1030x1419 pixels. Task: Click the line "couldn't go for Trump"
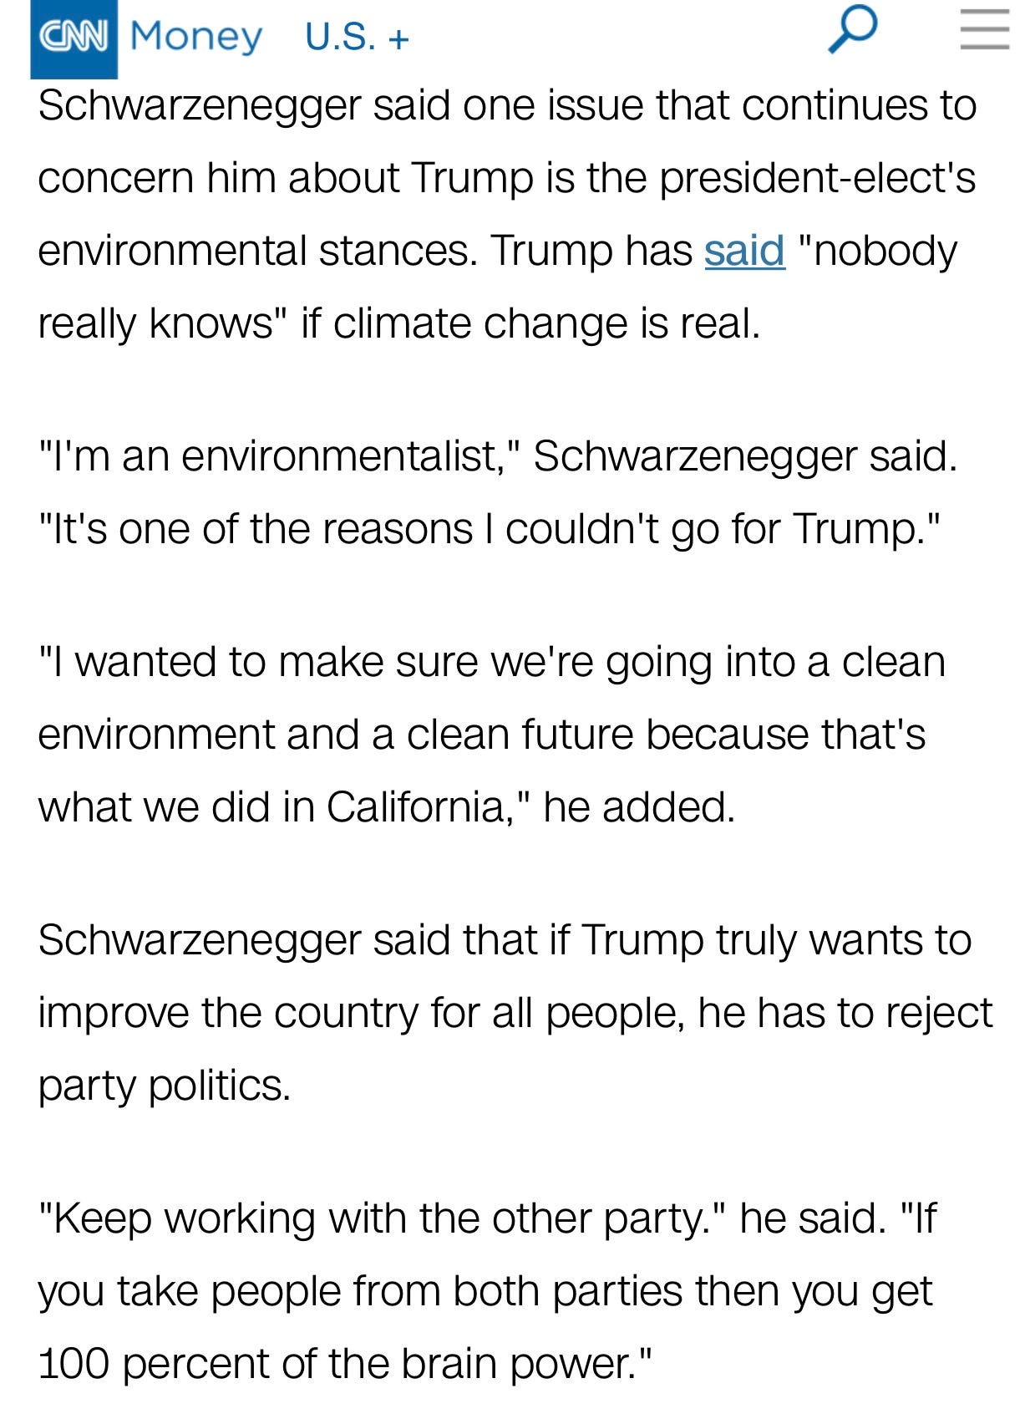713,529
